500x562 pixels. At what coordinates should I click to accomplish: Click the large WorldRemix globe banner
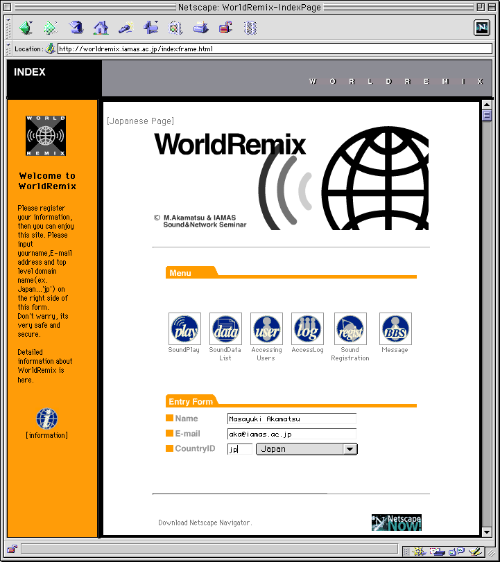[x=291, y=178]
